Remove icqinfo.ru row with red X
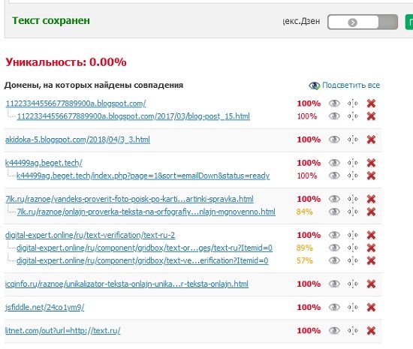Screen dimensions: 413x349 point(371,284)
